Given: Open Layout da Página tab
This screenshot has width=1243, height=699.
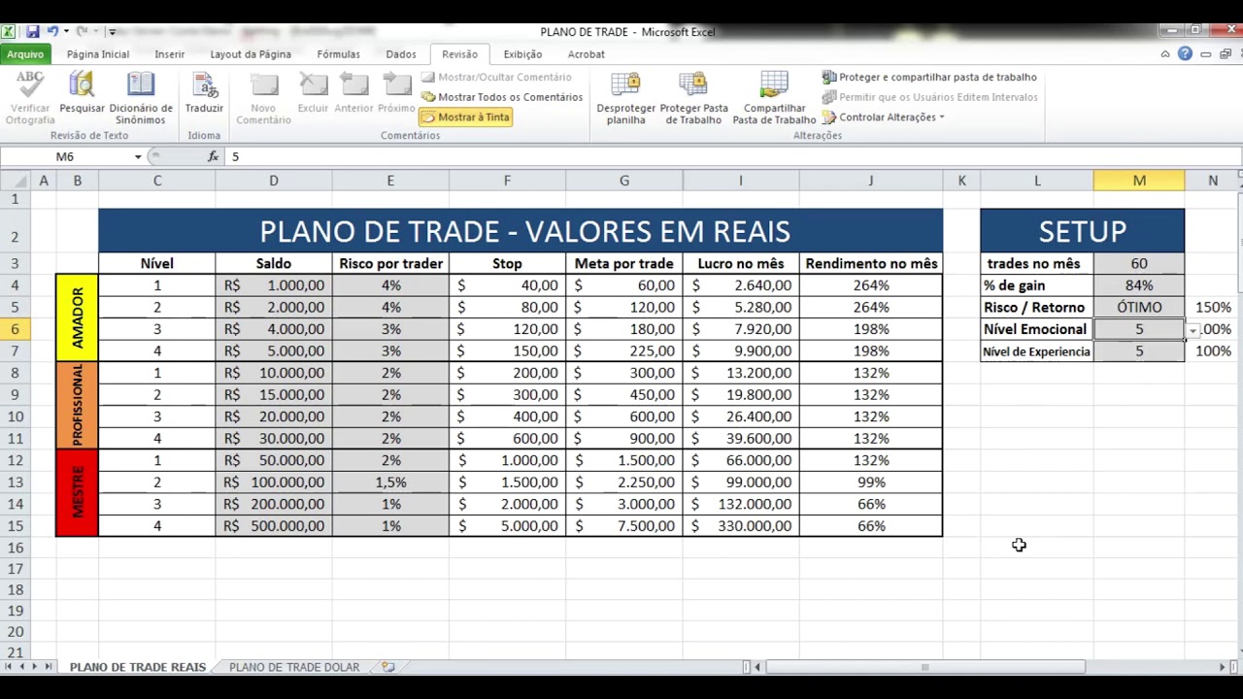Looking at the screenshot, I should point(251,54).
